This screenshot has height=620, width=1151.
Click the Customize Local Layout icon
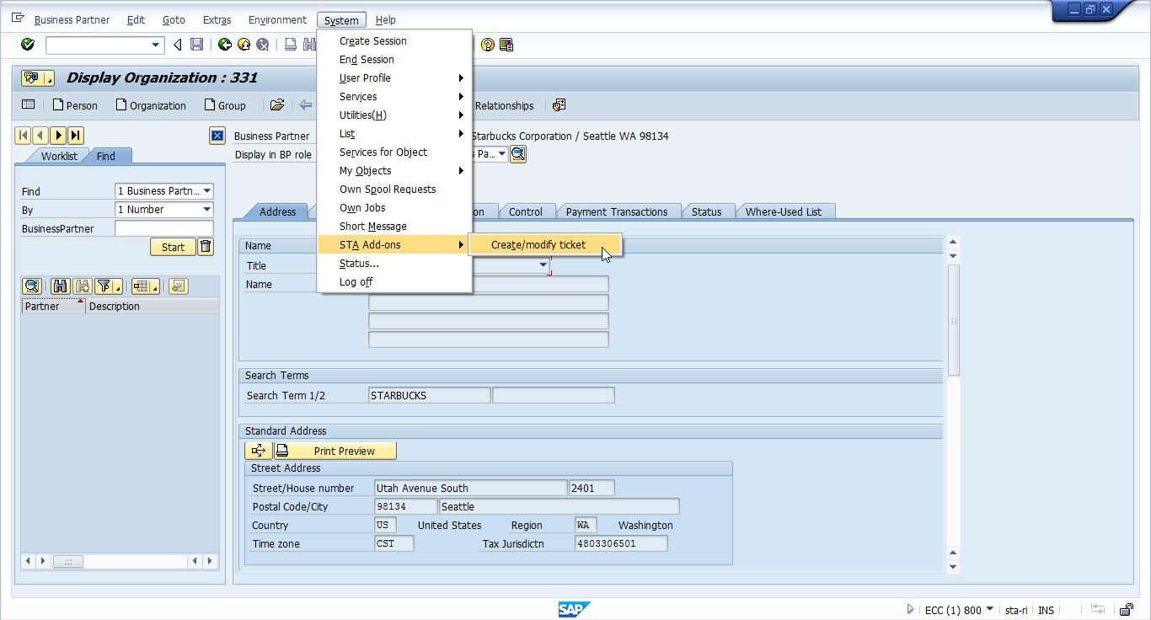[x=506, y=45]
